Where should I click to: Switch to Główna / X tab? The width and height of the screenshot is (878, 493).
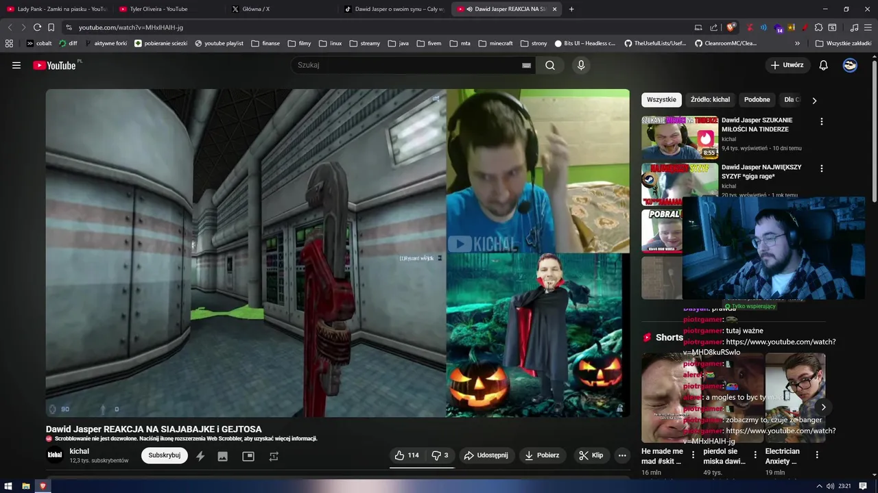(281, 9)
